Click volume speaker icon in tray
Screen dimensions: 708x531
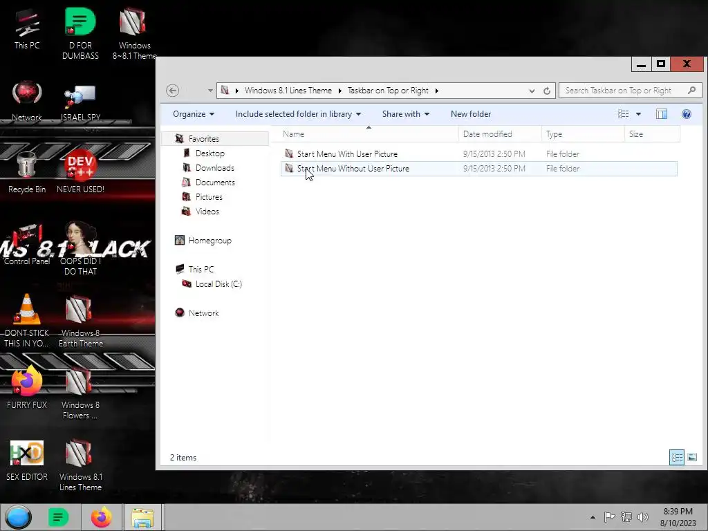point(642,517)
